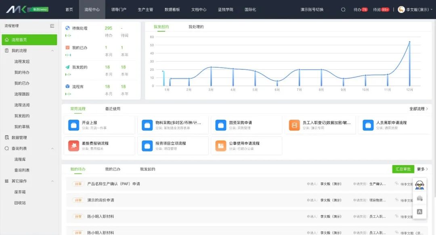
Task: Click the customer service avatar floating icon
Action: point(420,185)
